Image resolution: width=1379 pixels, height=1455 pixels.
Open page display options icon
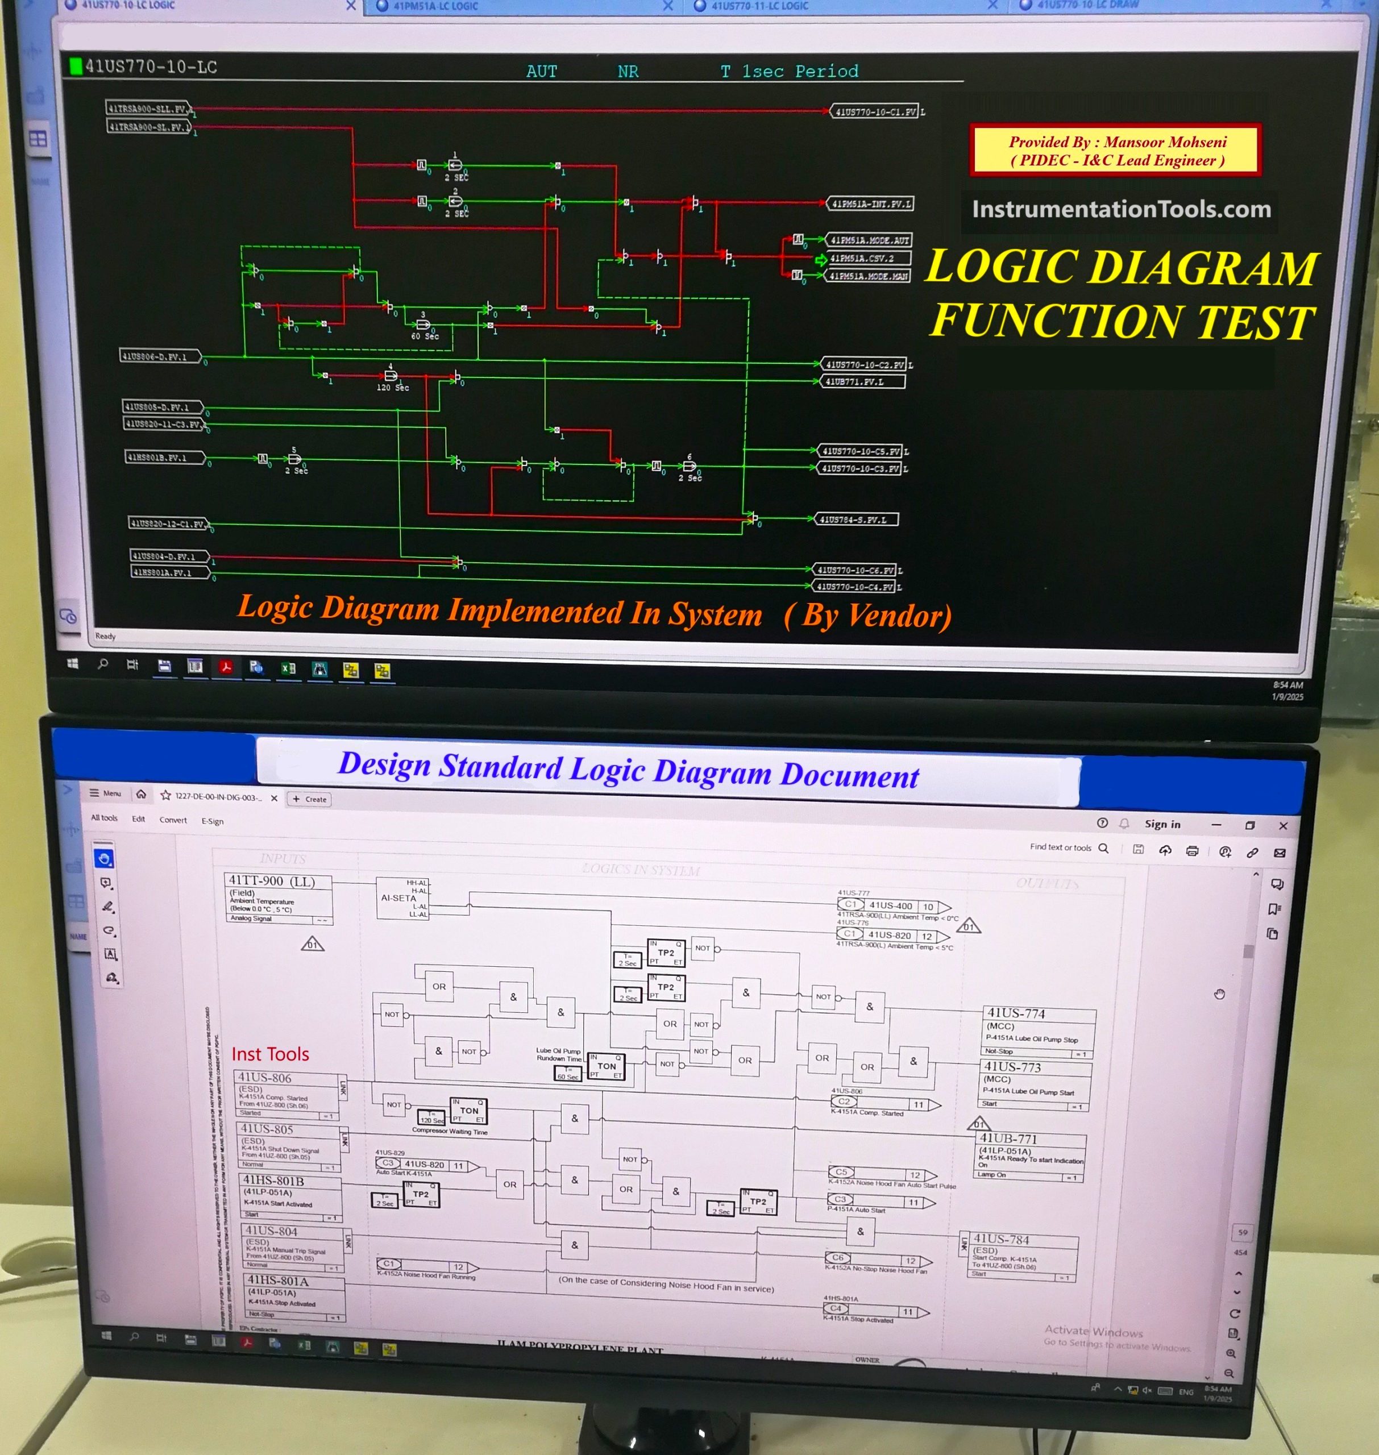1233,1334
